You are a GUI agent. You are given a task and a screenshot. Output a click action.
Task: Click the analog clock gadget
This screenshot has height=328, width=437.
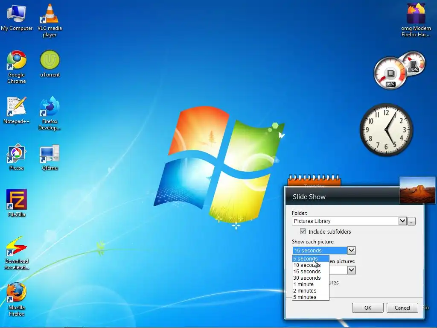tap(386, 130)
